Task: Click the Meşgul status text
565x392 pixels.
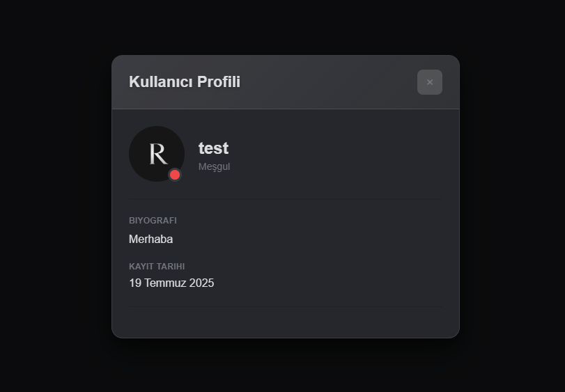Action: pyautogui.click(x=214, y=166)
